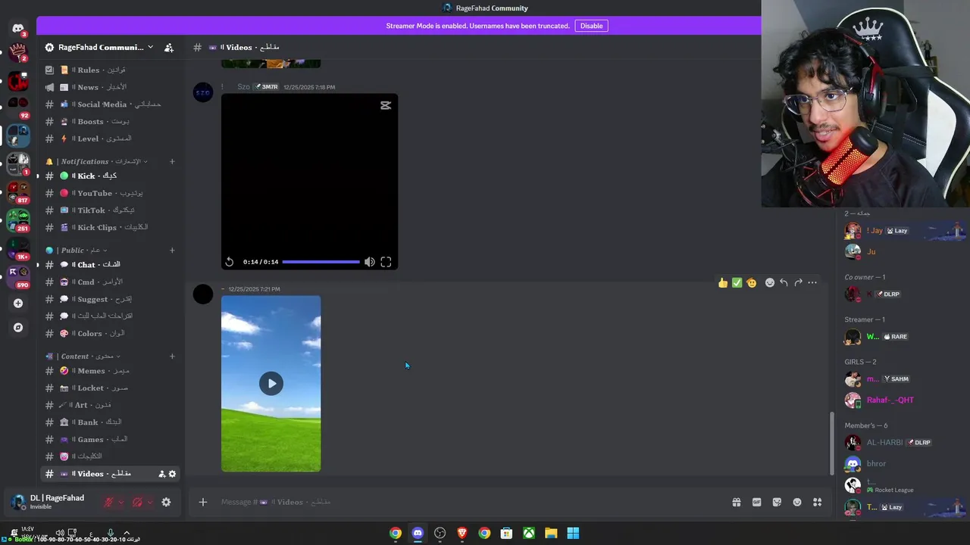React with saluting face emoji
This screenshot has width=970, height=545.
pos(751,282)
